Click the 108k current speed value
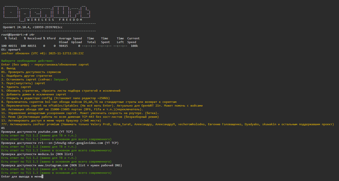339x181 pixels. 134,46
